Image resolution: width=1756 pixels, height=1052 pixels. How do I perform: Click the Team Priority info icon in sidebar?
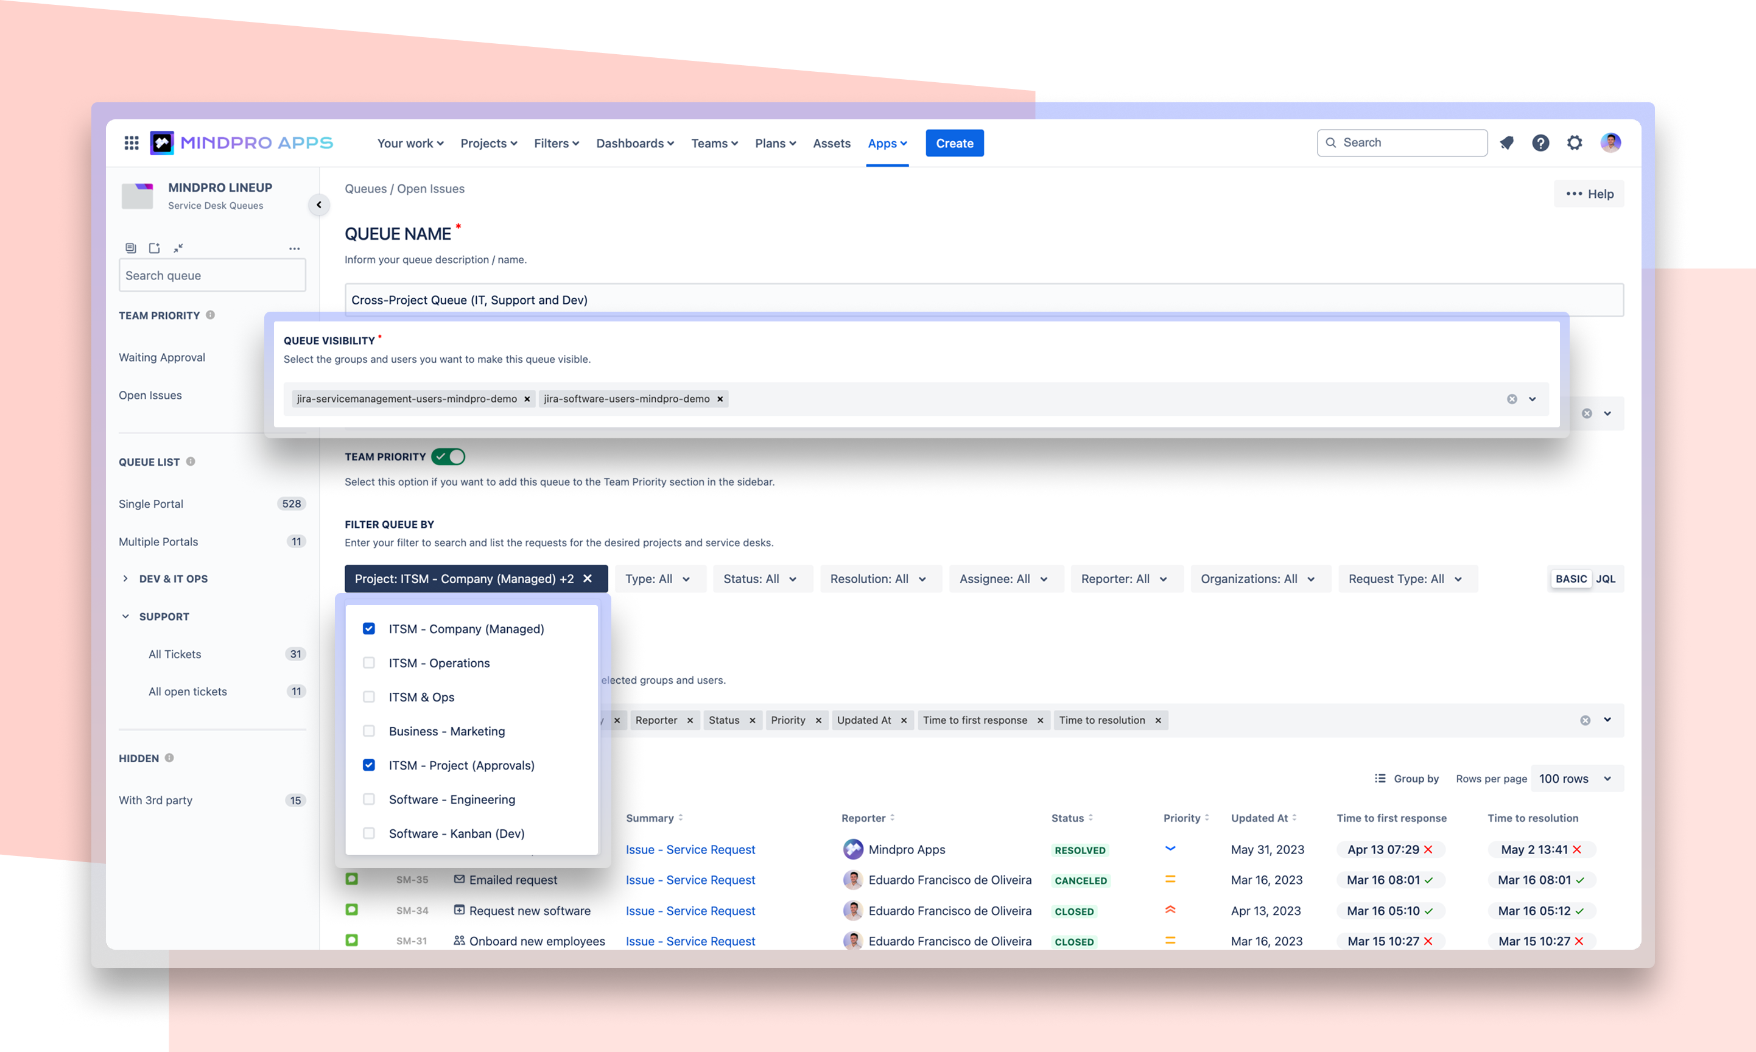[211, 315]
